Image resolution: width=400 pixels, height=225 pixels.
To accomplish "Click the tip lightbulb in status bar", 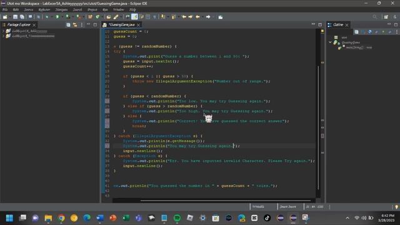I will [x=396, y=207].
